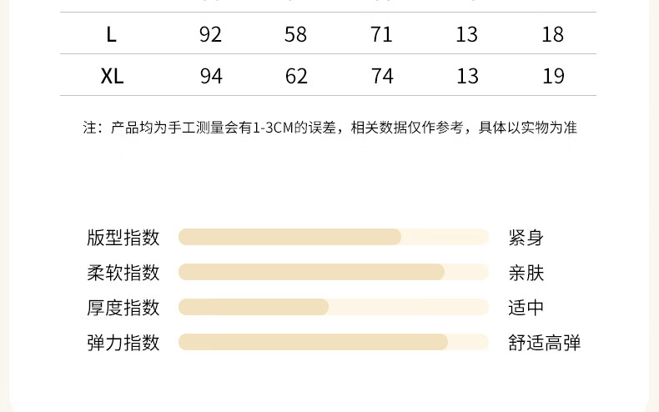This screenshot has width=659, height=412.
Task: Select the XL size row label
Action: [x=112, y=77]
